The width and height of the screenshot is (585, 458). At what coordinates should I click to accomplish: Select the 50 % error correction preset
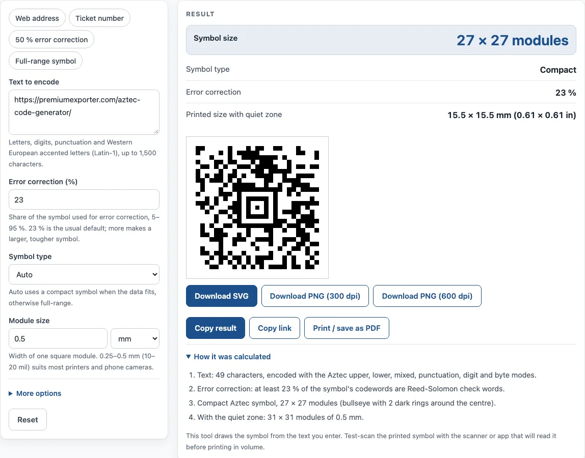click(51, 40)
